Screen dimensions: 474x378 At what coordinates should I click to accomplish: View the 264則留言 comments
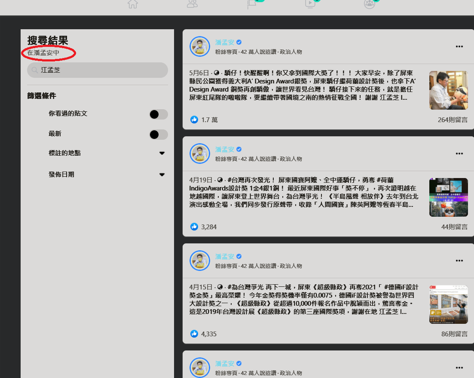click(x=453, y=120)
